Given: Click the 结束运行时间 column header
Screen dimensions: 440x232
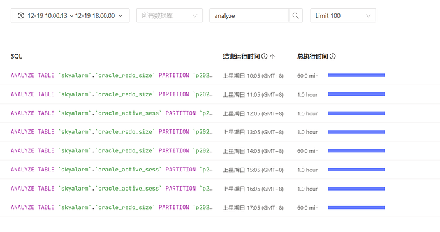Looking at the screenshot, I should pyautogui.click(x=241, y=56).
